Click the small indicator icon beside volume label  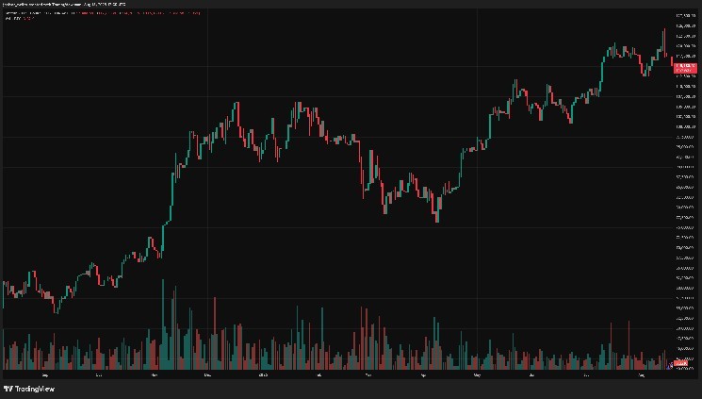(x=670, y=366)
